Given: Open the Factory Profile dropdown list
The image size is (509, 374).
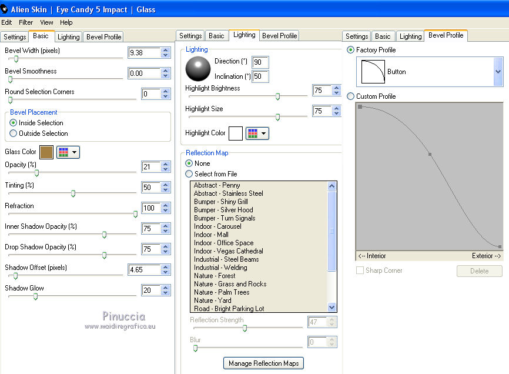Looking at the screenshot, I should (x=498, y=72).
